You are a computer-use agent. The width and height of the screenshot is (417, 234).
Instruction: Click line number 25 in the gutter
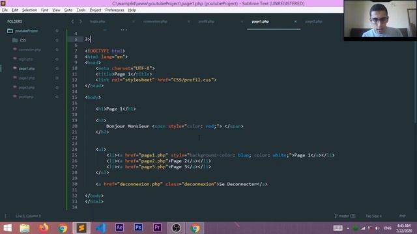tap(74, 155)
